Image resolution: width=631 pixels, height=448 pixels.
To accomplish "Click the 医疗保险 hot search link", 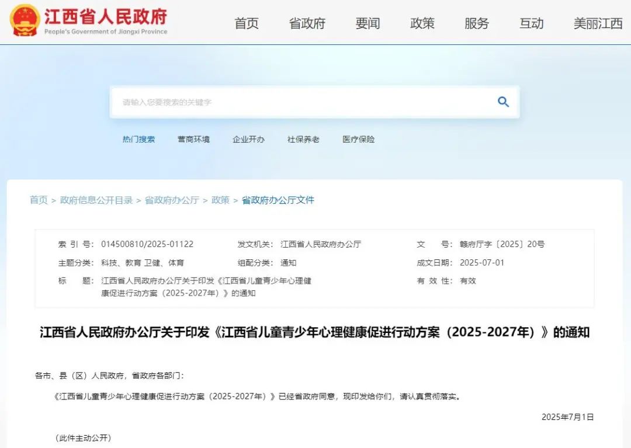I will tap(359, 139).
